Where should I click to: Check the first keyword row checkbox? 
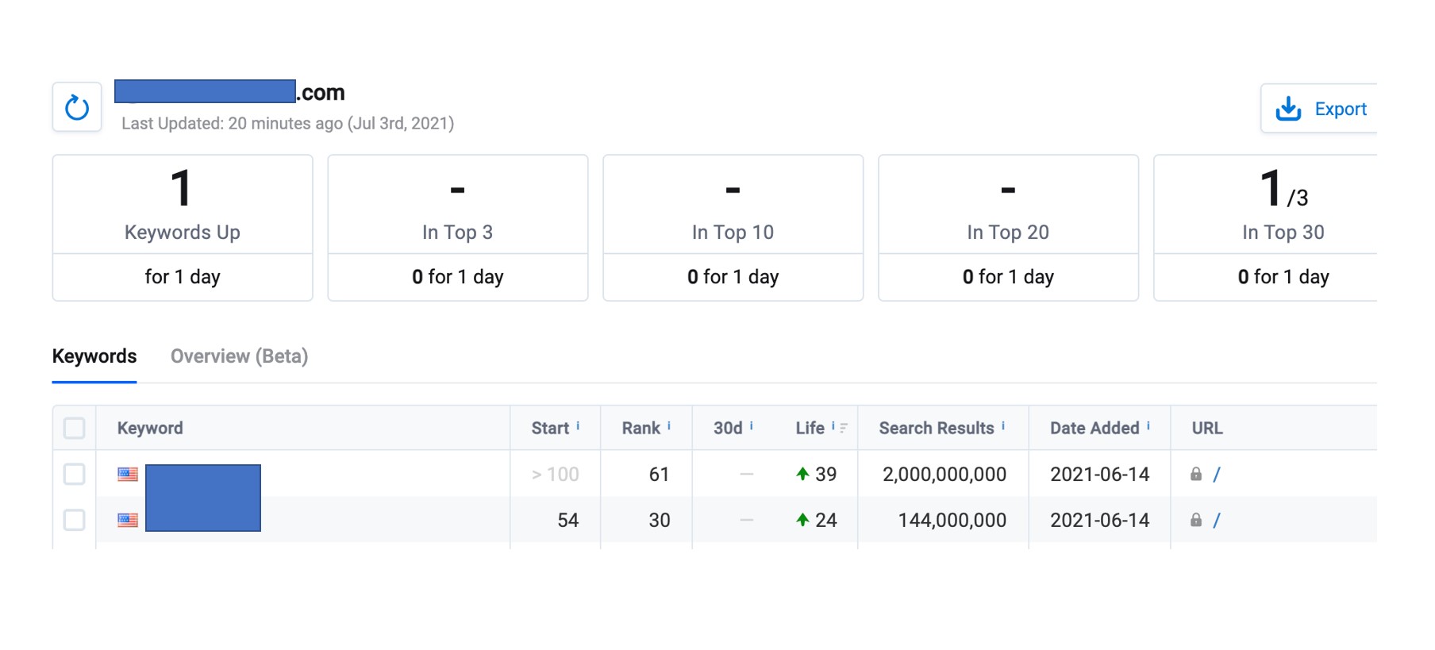[75, 474]
